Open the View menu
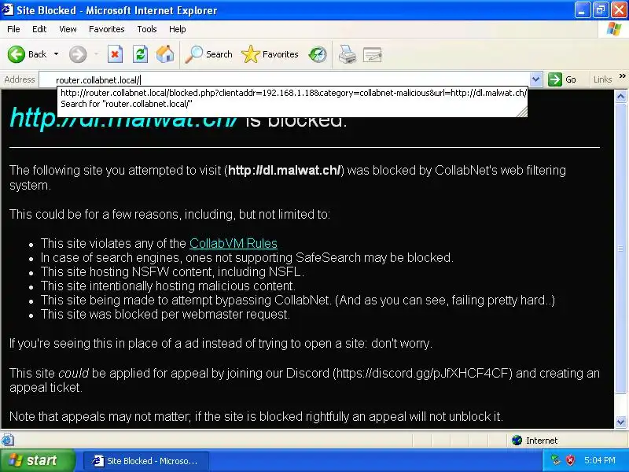 click(x=68, y=29)
